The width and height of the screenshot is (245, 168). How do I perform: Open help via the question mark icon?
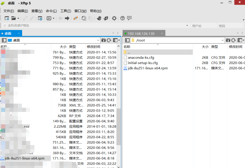(x=123, y=18)
